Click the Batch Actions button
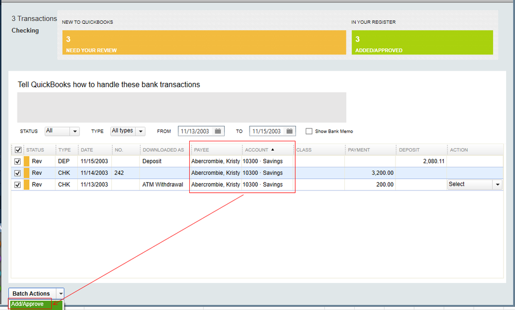The width and height of the screenshot is (515, 310). coord(32,293)
